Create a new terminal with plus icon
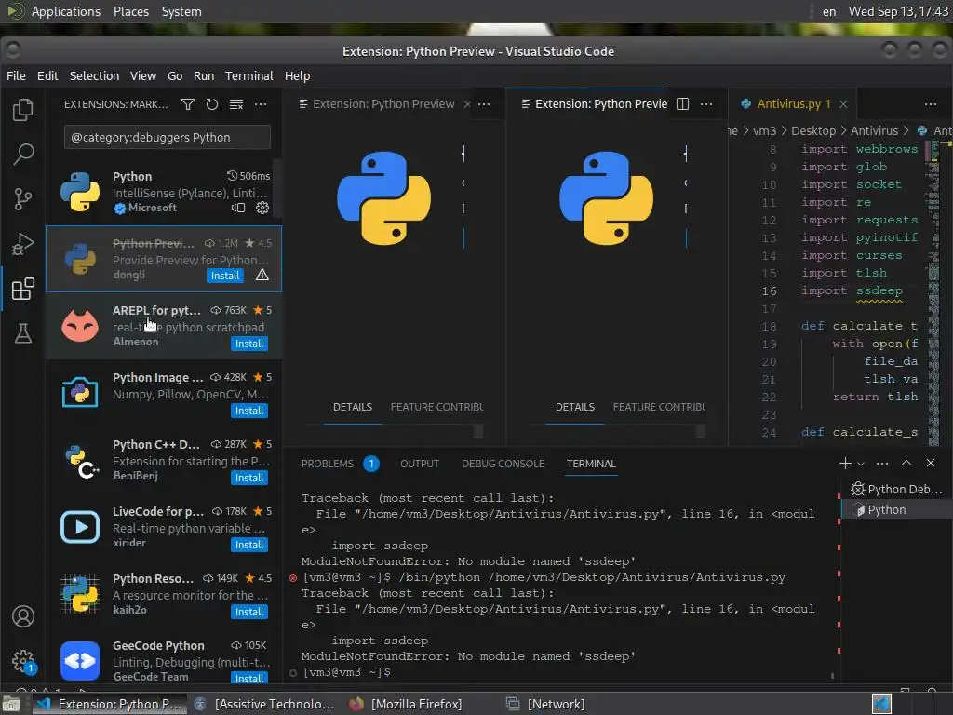The image size is (953, 715). point(845,464)
